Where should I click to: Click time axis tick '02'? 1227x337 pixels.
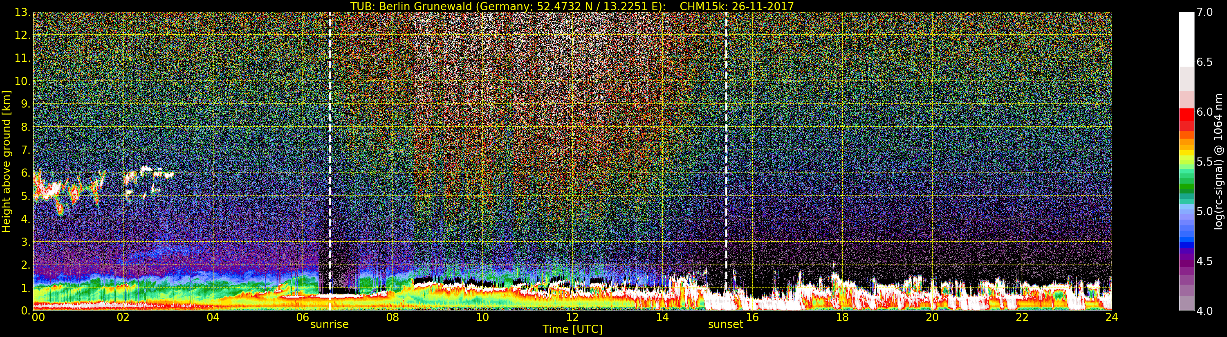[123, 317]
